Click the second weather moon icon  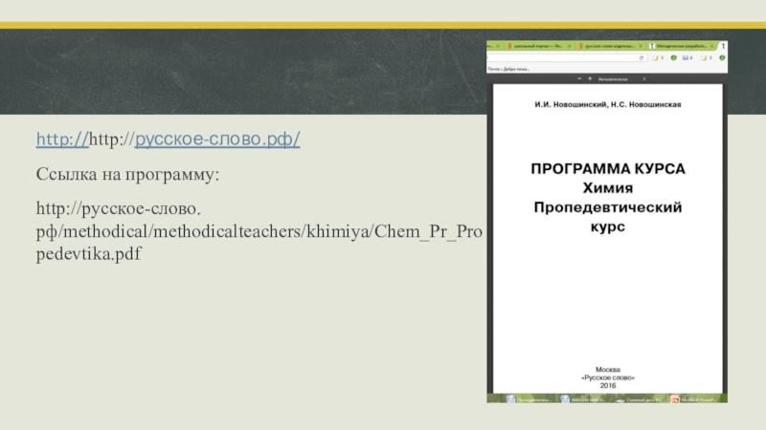[x=705, y=58]
